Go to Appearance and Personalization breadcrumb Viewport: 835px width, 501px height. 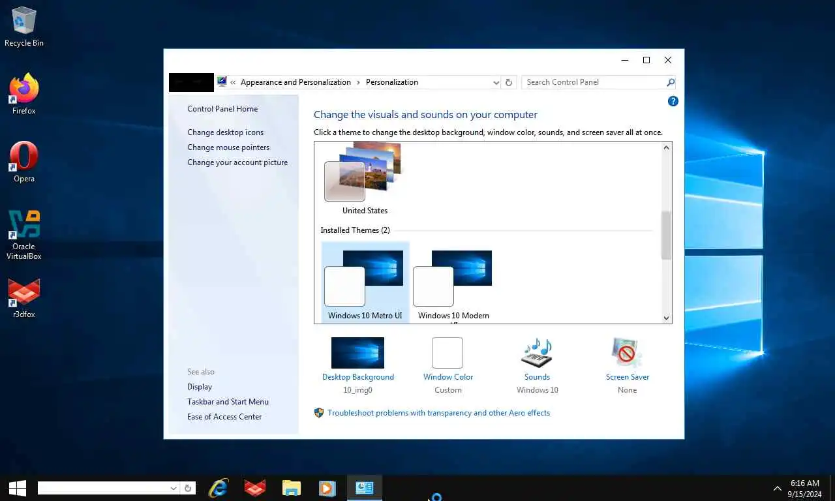coord(296,82)
